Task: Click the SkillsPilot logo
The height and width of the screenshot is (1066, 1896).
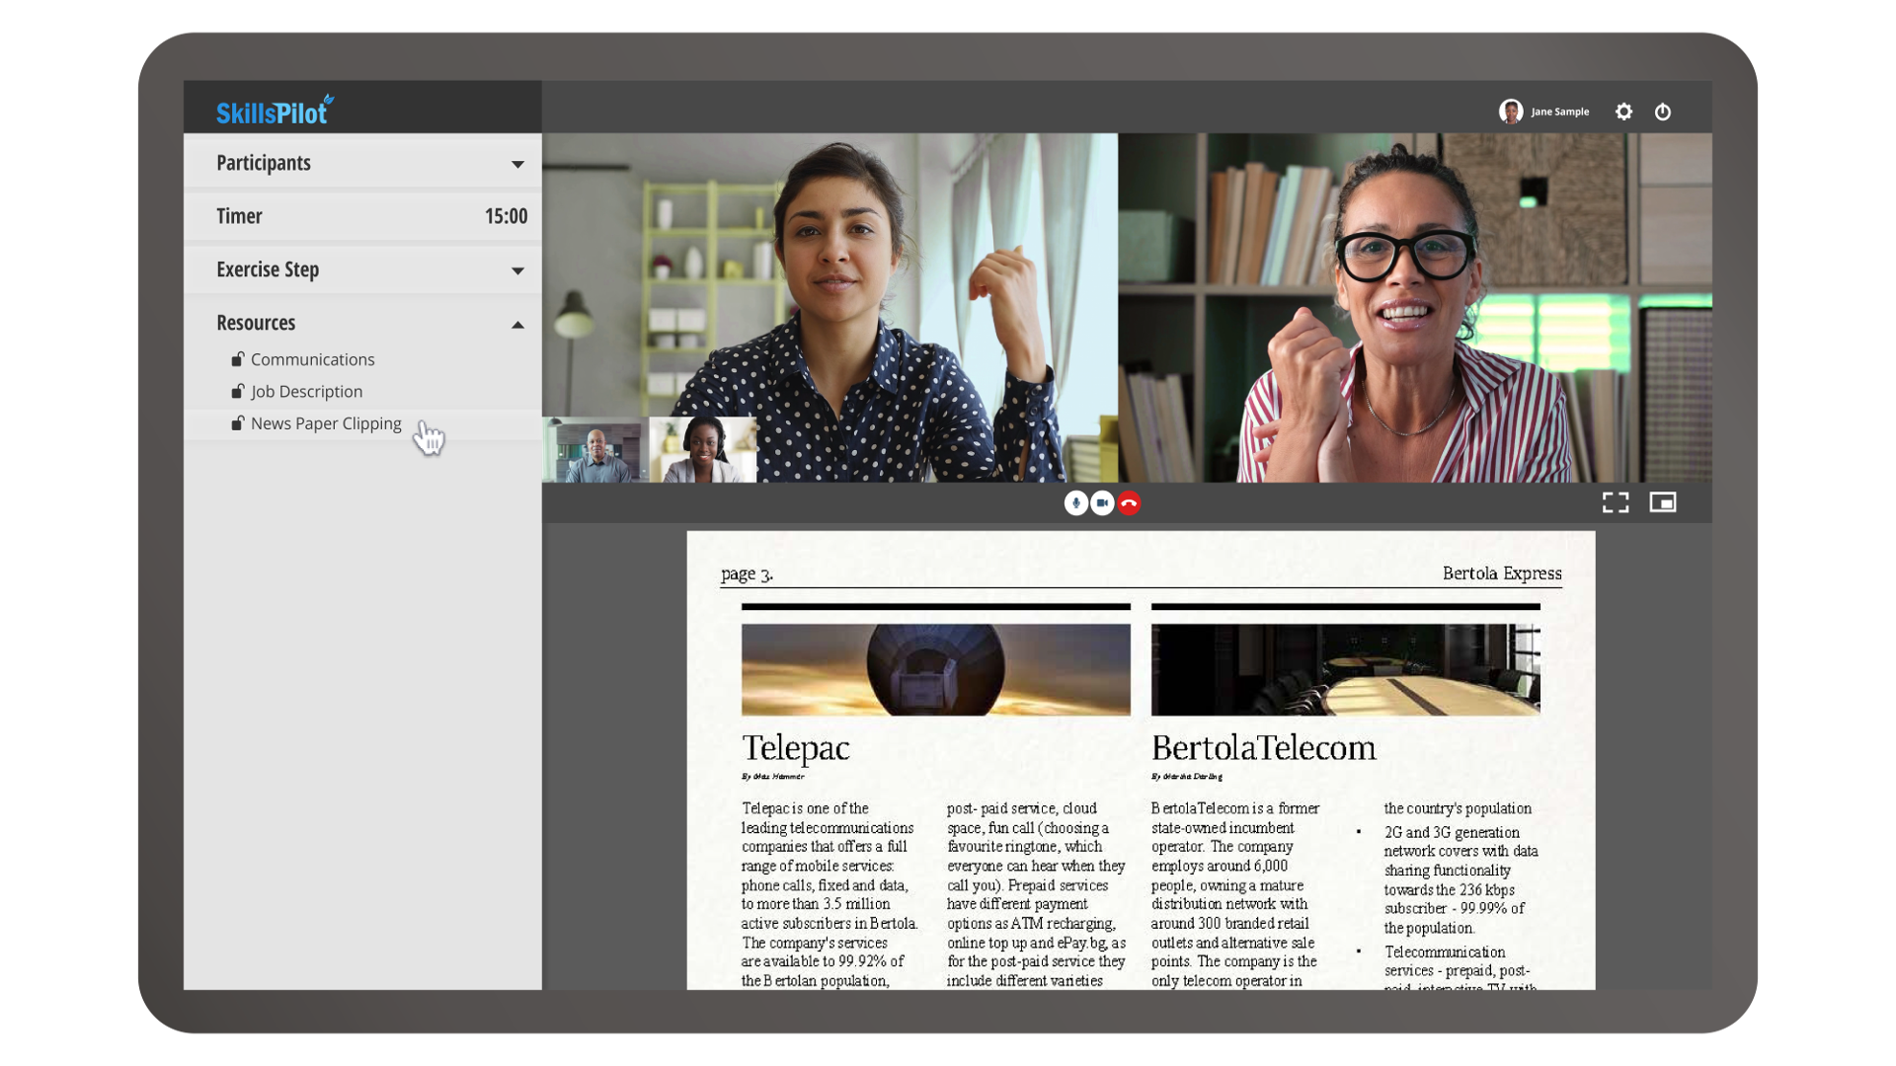Action: point(275,111)
